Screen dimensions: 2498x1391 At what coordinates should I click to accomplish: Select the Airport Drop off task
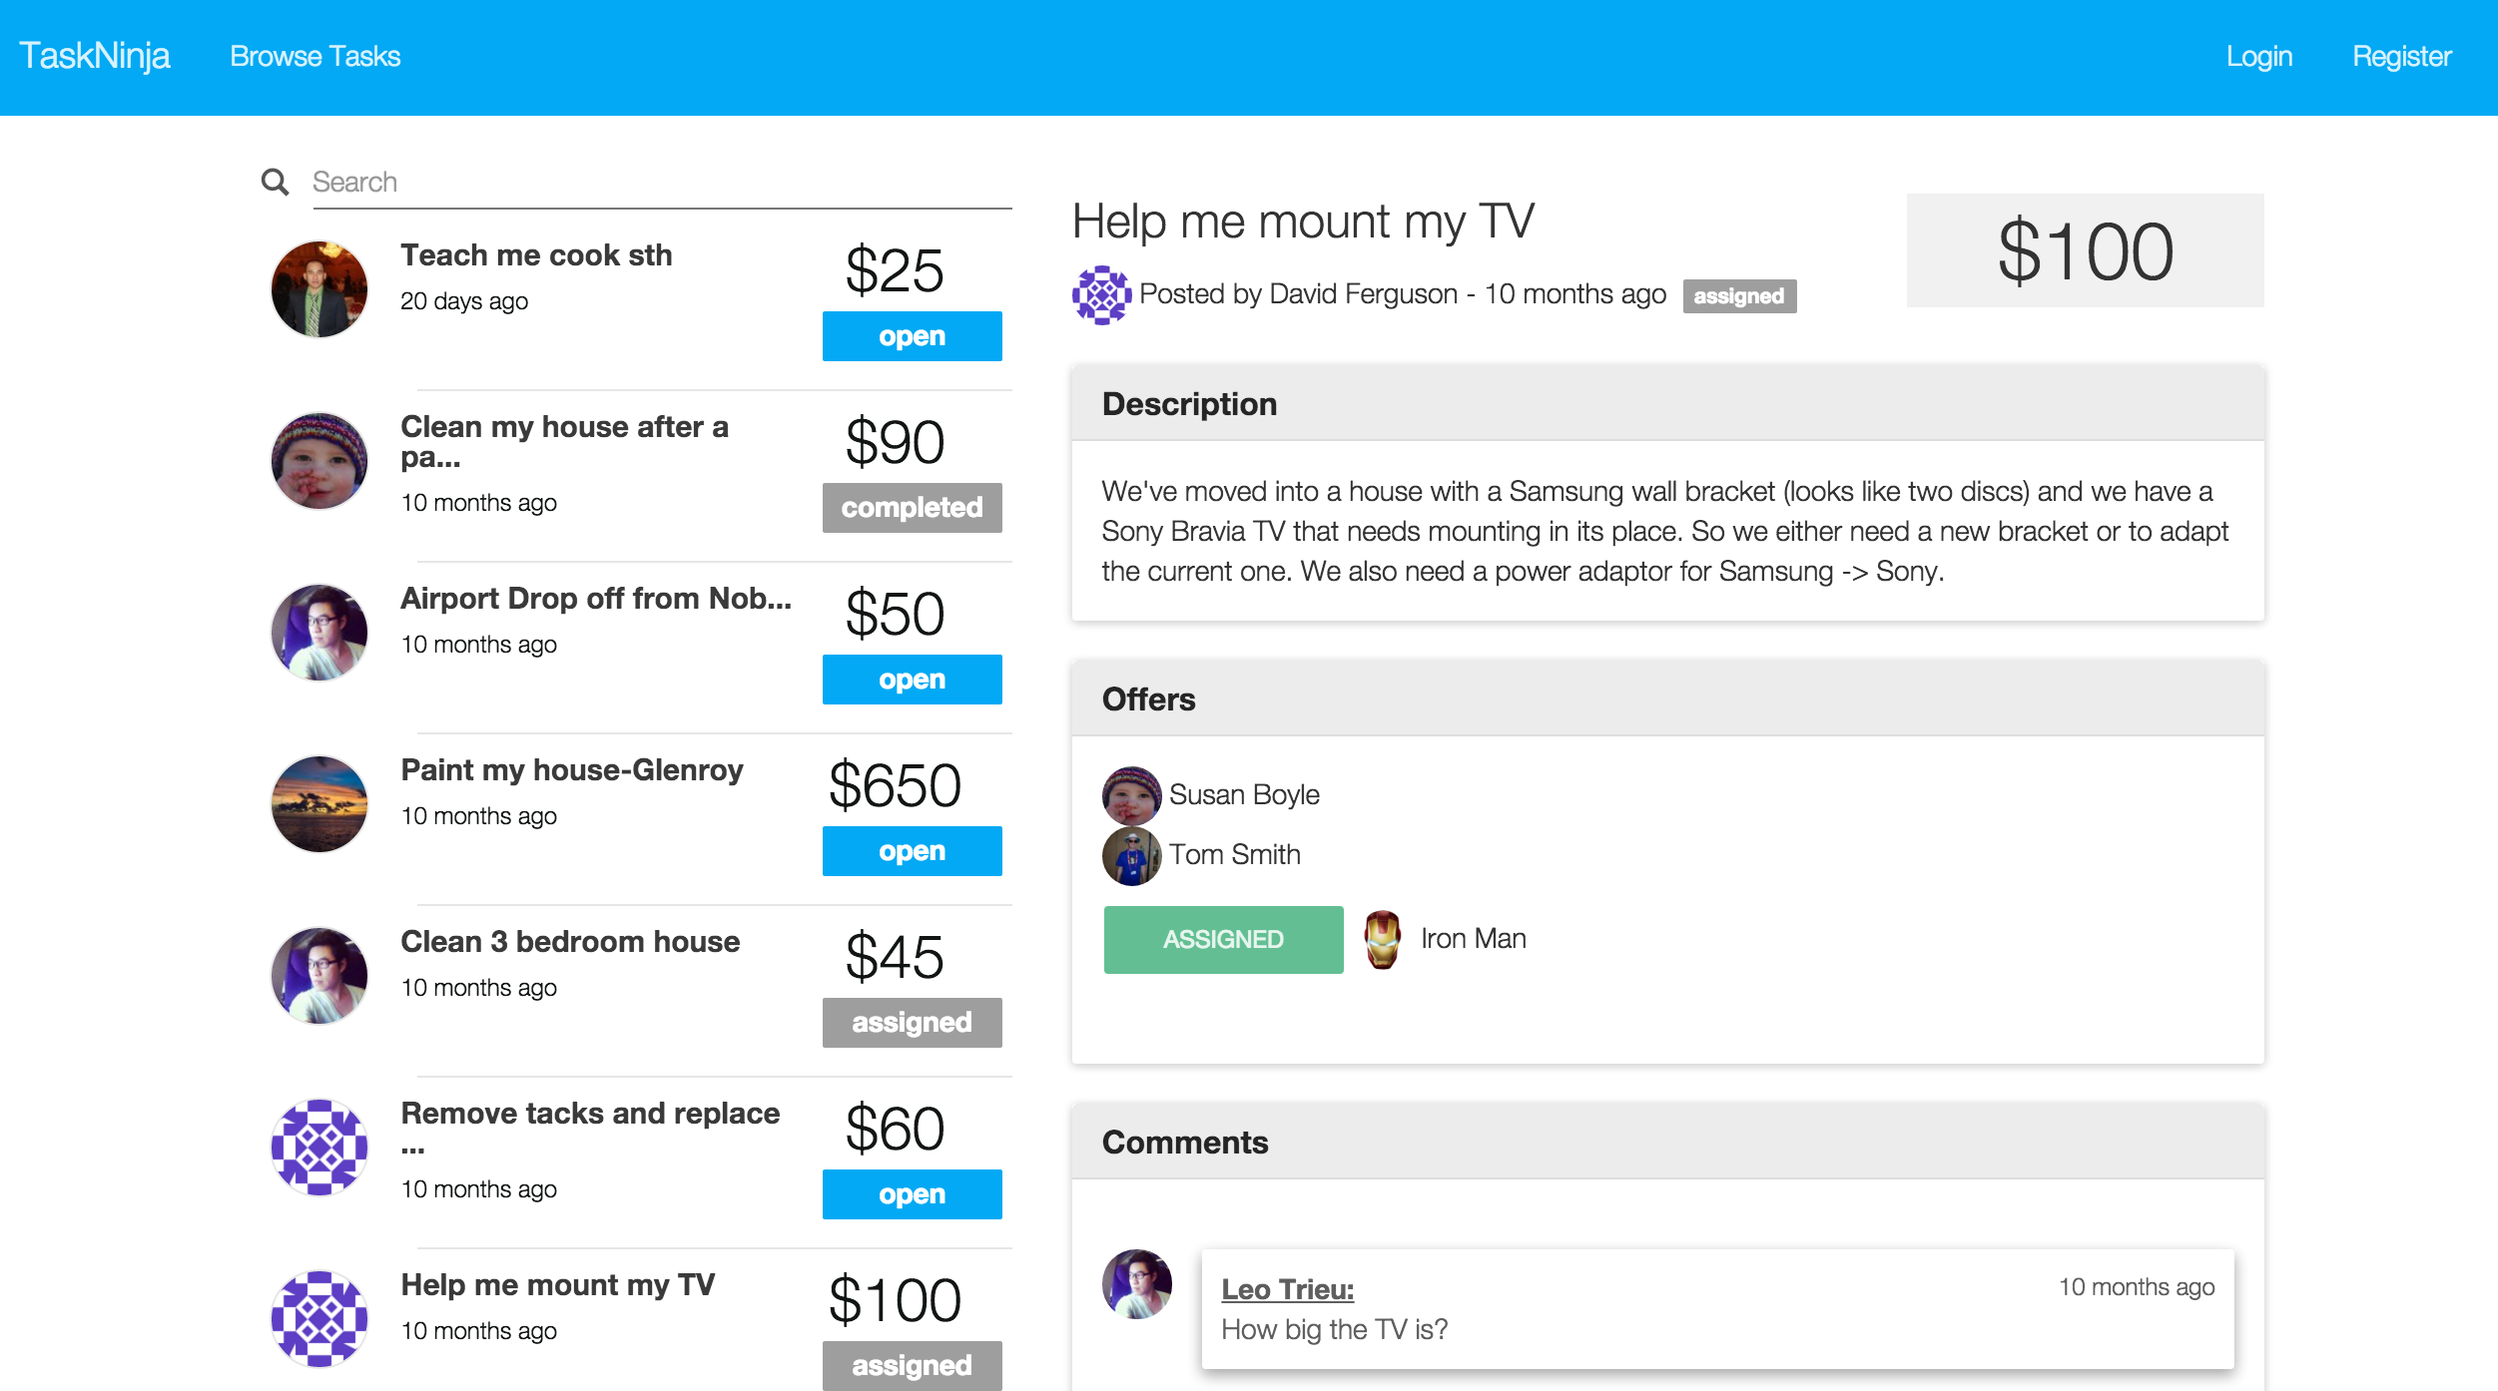pyautogui.click(x=596, y=599)
